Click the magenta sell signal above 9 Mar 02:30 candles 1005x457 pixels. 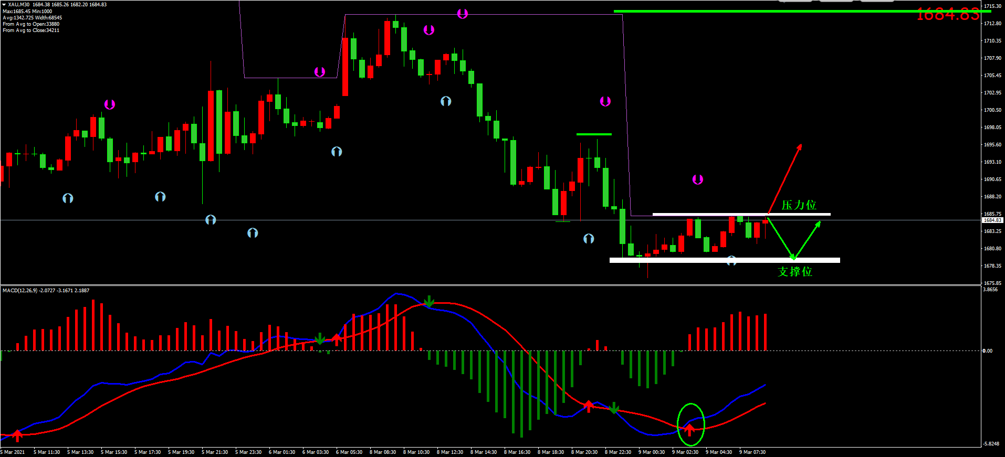pos(697,179)
